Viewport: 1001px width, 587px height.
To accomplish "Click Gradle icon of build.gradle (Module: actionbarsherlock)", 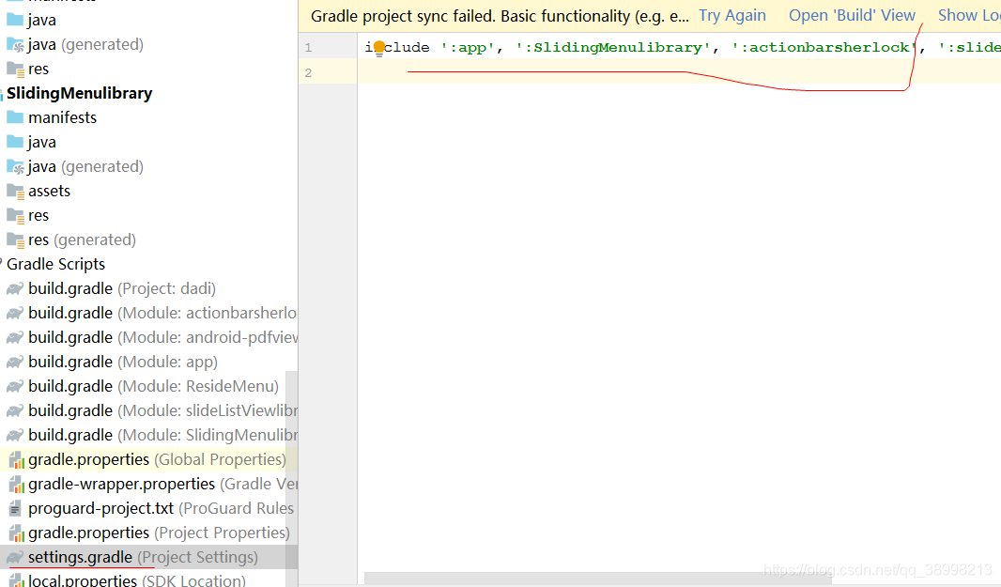I will 15,313.
